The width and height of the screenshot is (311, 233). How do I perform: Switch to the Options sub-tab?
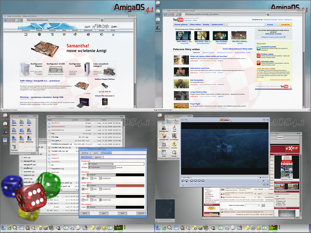click(98, 157)
